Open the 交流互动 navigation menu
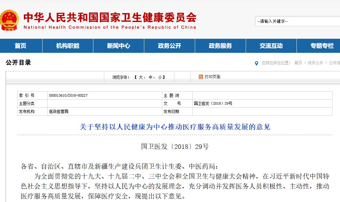The image size is (340, 202). click(x=271, y=46)
